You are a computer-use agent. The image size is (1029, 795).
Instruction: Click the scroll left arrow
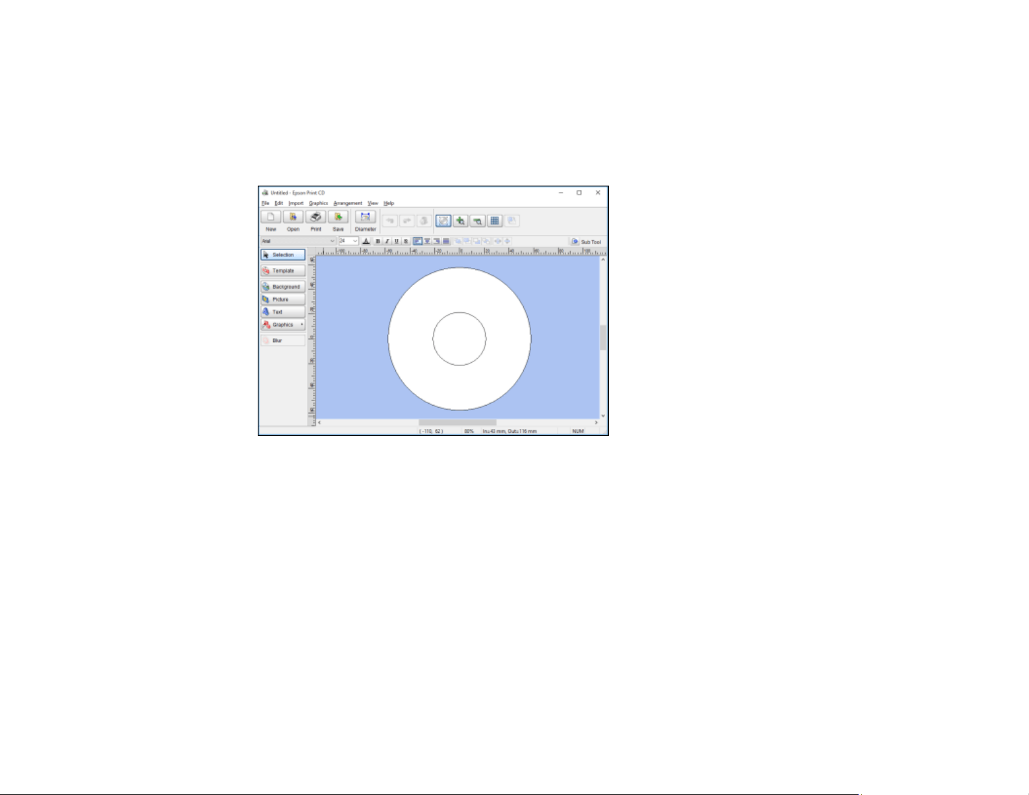coord(319,422)
